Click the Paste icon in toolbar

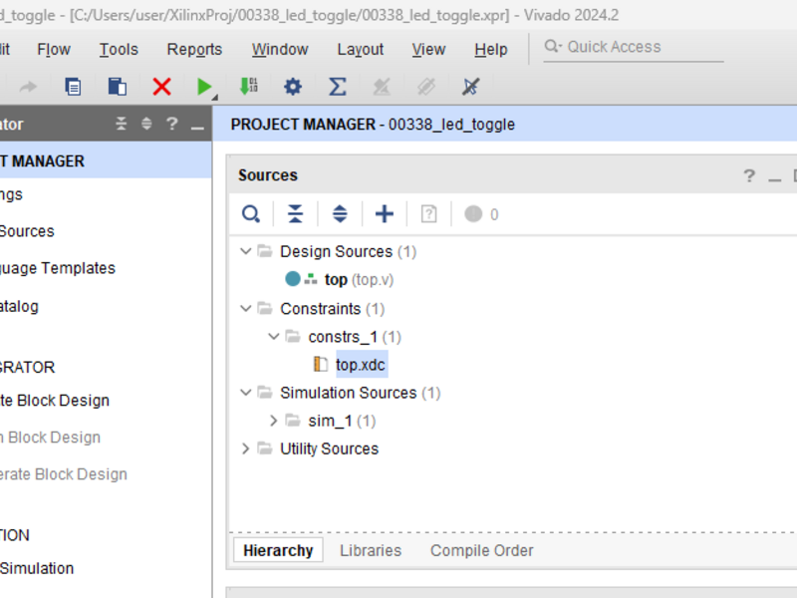[118, 87]
